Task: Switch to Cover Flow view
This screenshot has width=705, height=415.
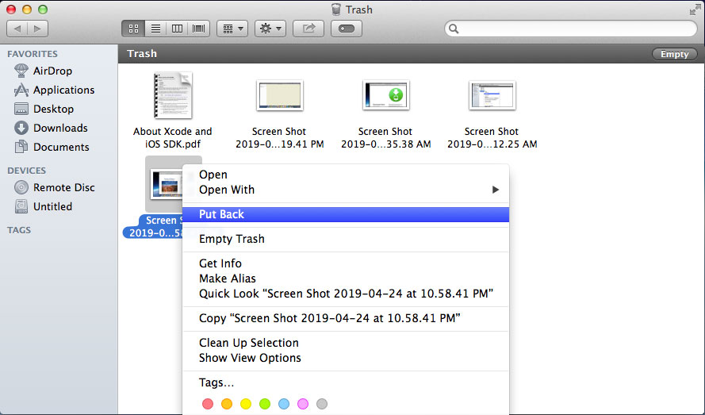Action: coord(198,29)
